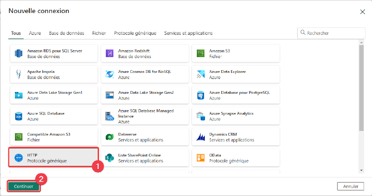Click 'Compatible Amazon S3' title text
The height and width of the screenshot is (196, 372).
49,134
